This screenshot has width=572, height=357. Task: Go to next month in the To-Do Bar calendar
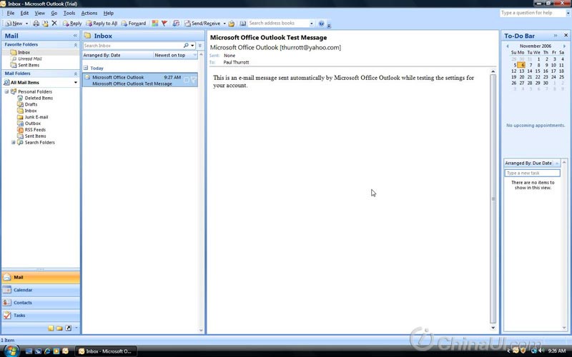(x=564, y=46)
